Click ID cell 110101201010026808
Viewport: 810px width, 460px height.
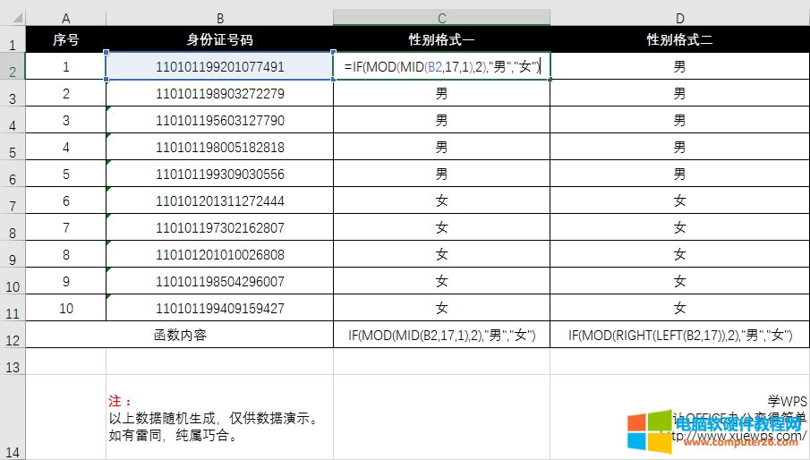point(219,254)
